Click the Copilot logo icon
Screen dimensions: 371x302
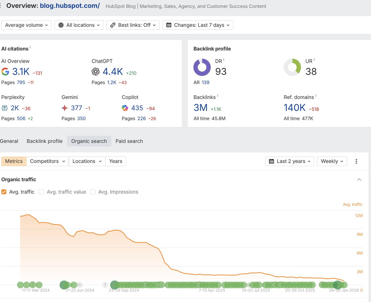125,108
